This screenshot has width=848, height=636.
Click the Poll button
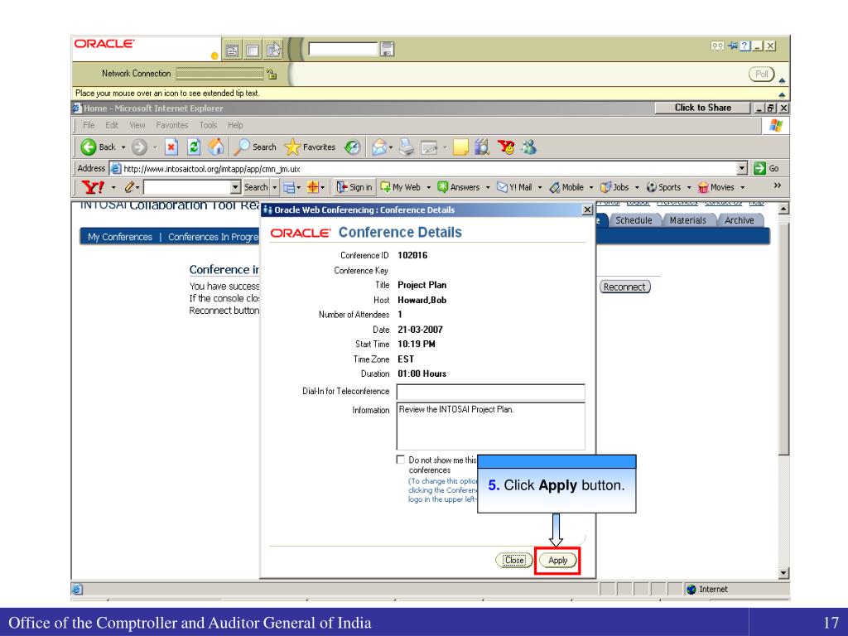click(762, 74)
